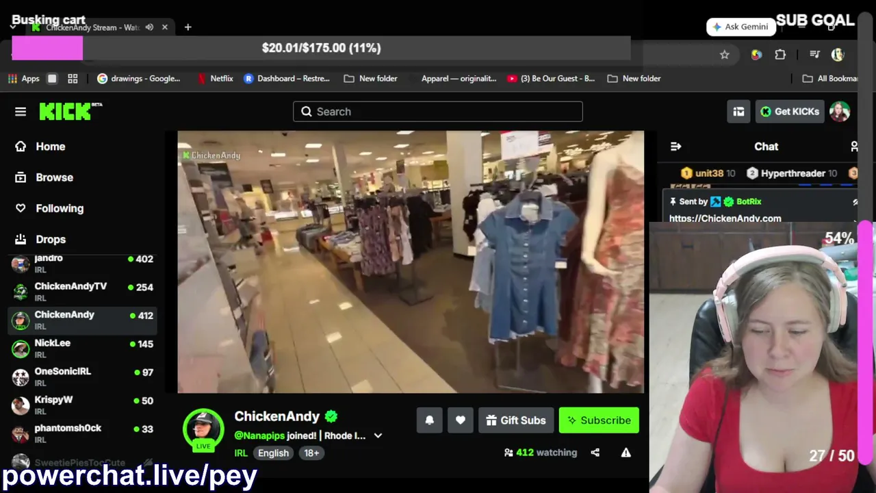Click the ChickenAndy stream video player
876x493 pixels.
tap(411, 262)
